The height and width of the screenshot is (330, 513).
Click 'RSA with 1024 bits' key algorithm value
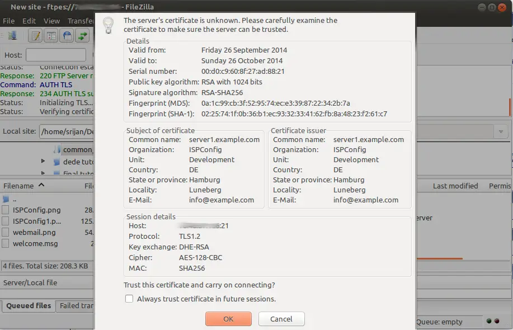[x=232, y=82]
